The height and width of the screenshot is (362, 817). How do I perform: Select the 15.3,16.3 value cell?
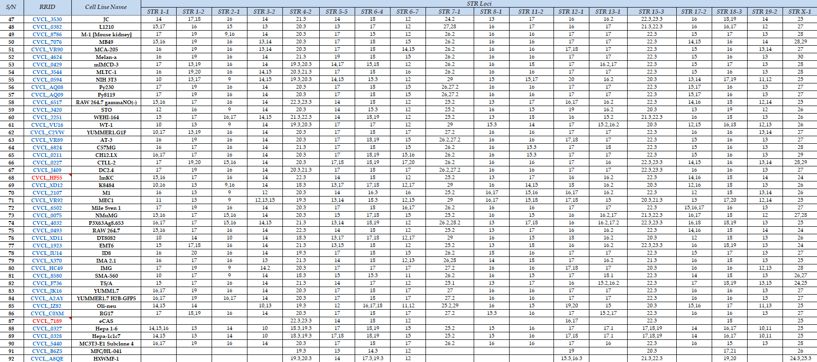571,359
